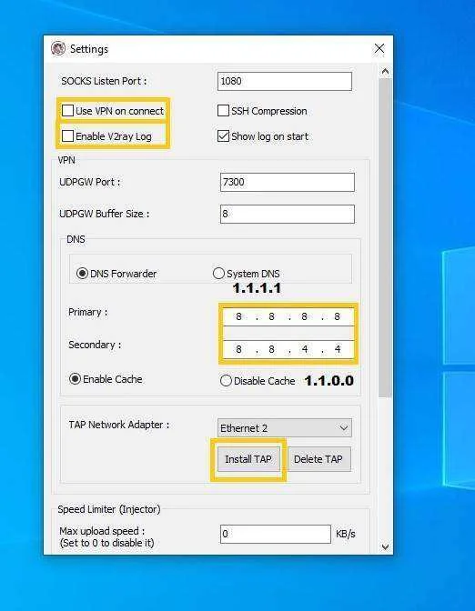Close the Settings window
Screen dimensions: 475x611
pyautogui.click(x=379, y=49)
